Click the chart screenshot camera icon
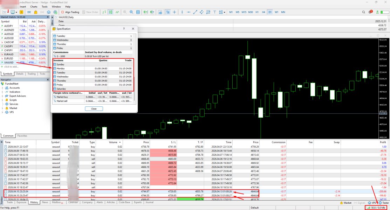The height and width of the screenshot is (210, 390). point(160,12)
